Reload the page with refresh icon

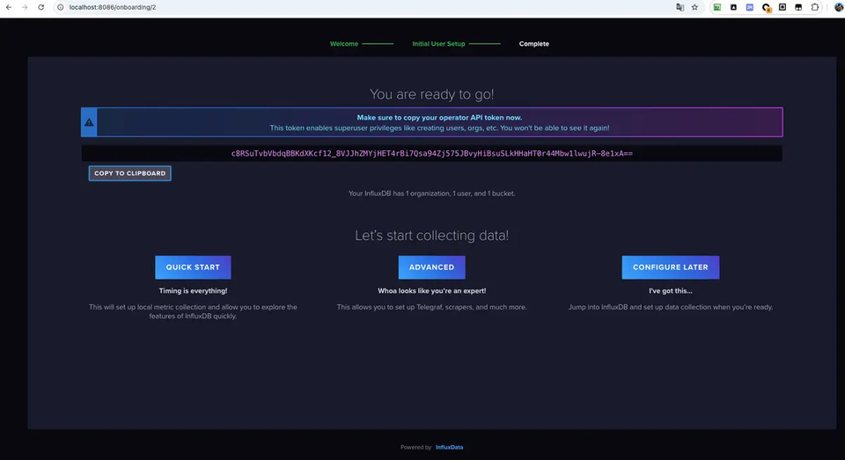click(41, 7)
